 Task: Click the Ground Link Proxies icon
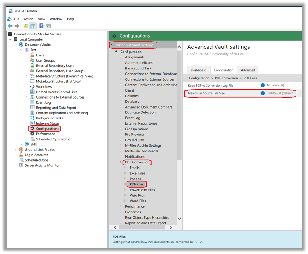coord(21,149)
